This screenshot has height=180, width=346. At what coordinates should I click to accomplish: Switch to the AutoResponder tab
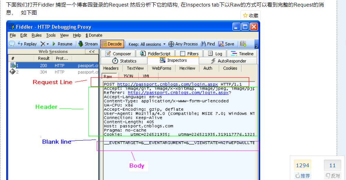tap(228, 61)
